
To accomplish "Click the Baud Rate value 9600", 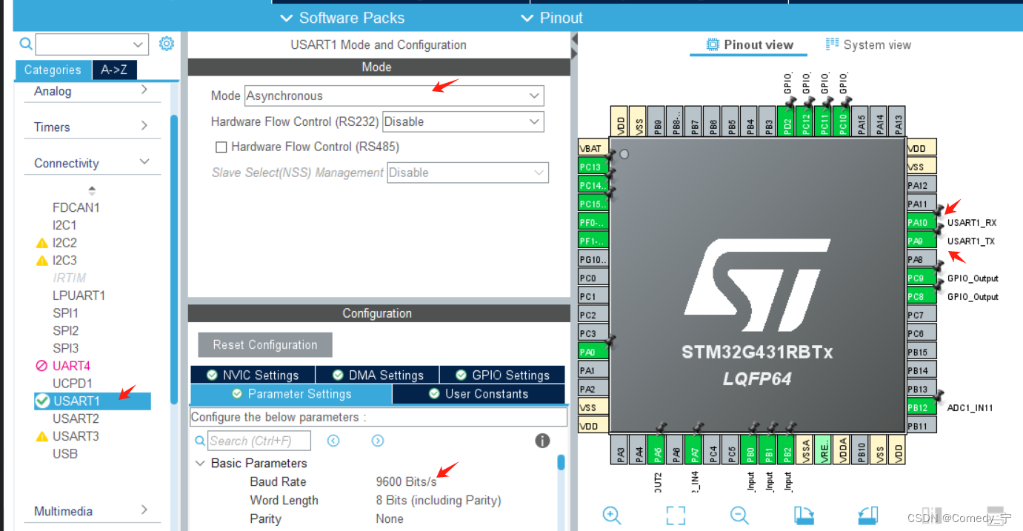I will pos(407,481).
